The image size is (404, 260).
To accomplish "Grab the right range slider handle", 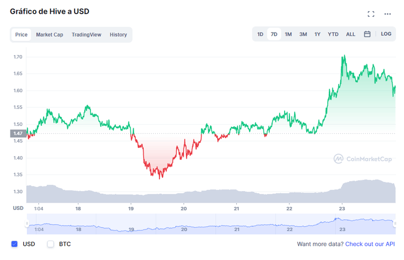I will point(395,223).
